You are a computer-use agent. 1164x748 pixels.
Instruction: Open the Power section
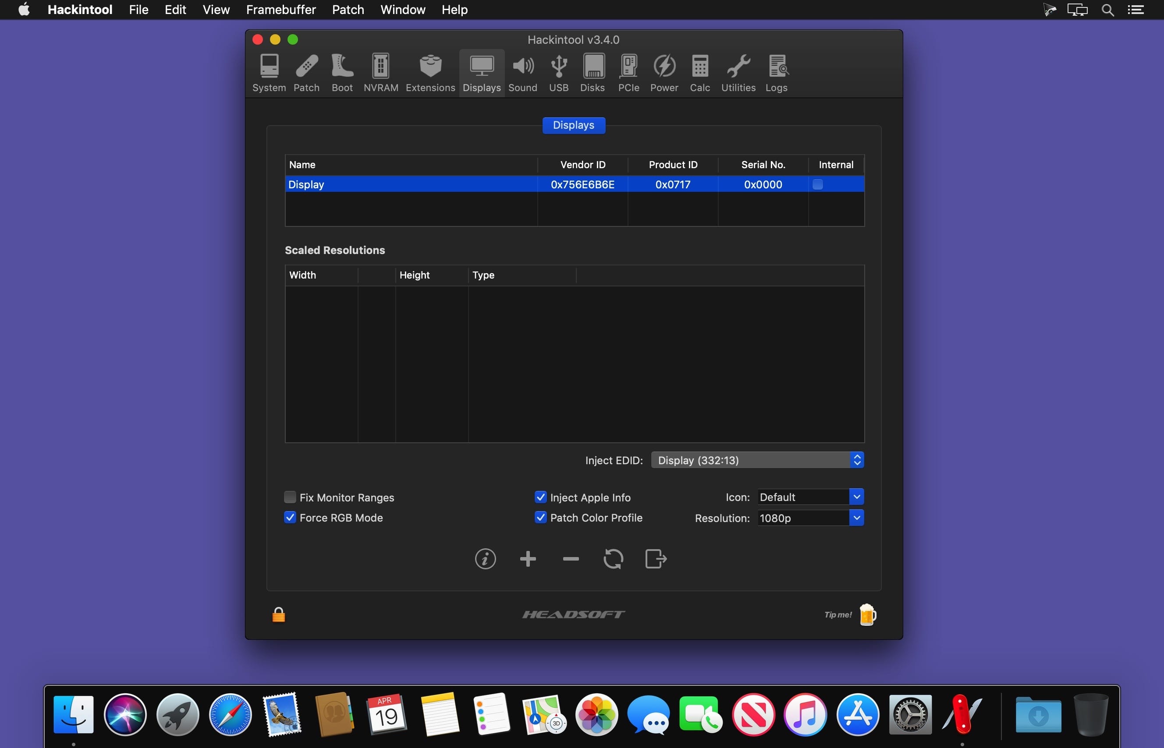pos(664,73)
